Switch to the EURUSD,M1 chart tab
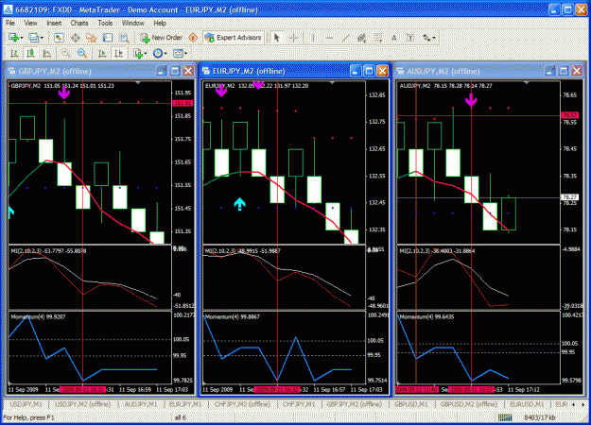591x425 pixels. pyautogui.click(x=527, y=404)
